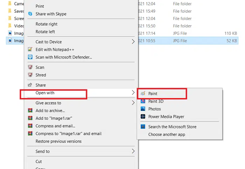Click JPG File type in the 17:14 row
Image resolution: width=245 pixels, height=169 pixels.
[x=180, y=33]
